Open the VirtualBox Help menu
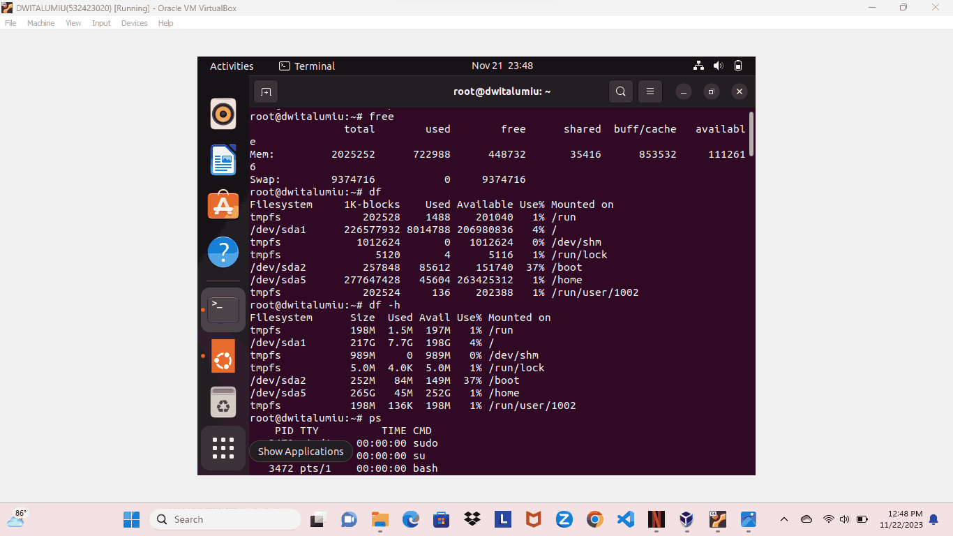 (165, 23)
